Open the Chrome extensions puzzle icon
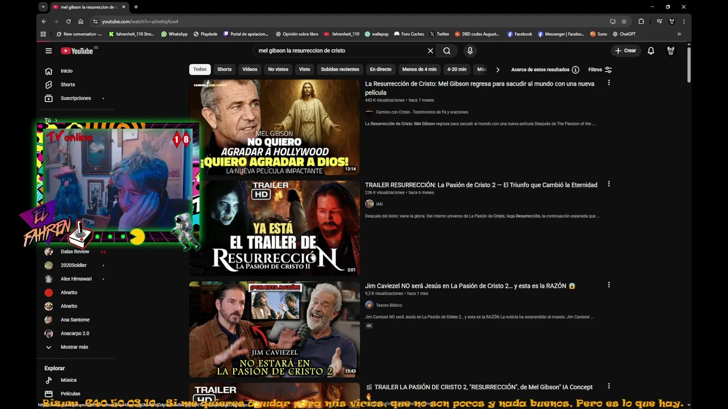 tap(641, 22)
